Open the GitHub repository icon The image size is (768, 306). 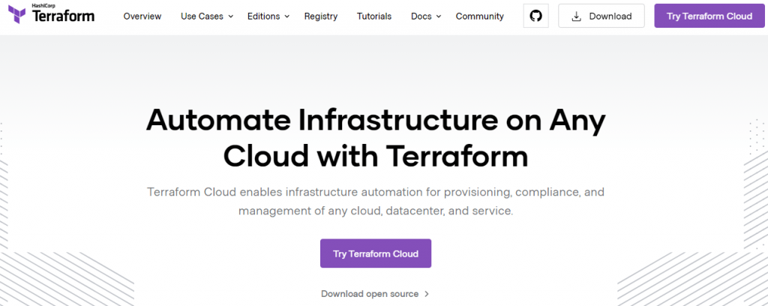(535, 16)
